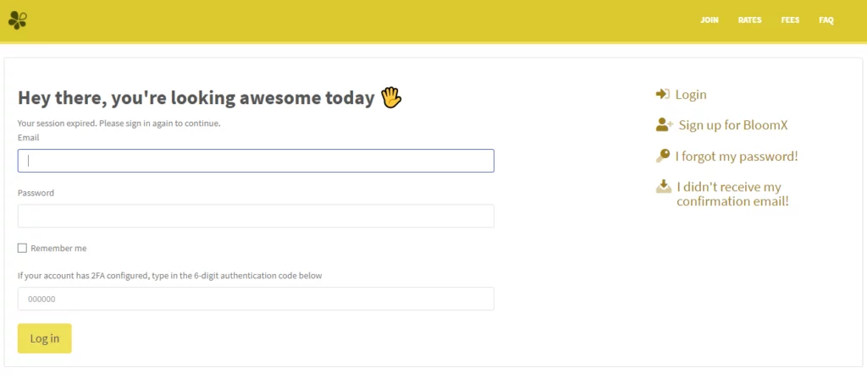The height and width of the screenshot is (384, 867).
Task: Focus the Password input field
Action: tap(256, 216)
